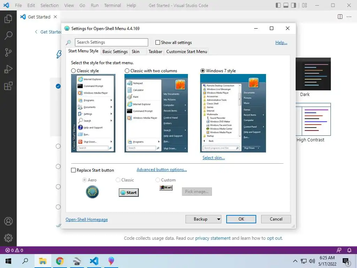This screenshot has height=268, width=357.
Task: Select Classic style radio button
Action: click(x=73, y=70)
